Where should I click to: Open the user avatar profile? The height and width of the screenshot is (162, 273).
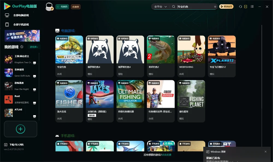coord(49,7)
